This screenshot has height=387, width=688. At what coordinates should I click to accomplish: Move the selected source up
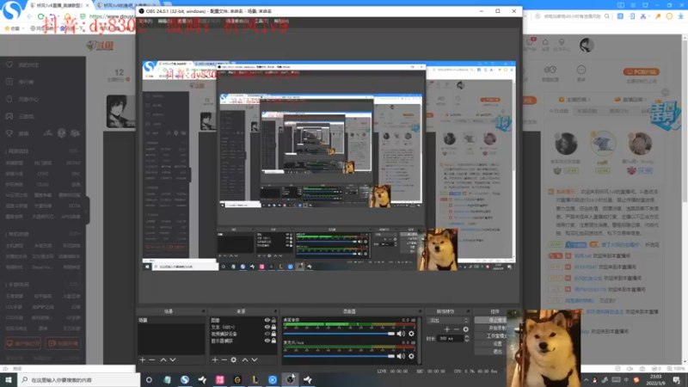pyautogui.click(x=245, y=359)
